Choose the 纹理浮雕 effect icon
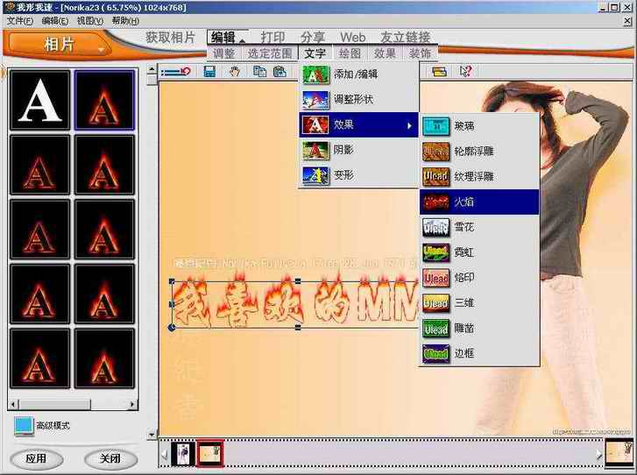Screen dimensions: 637x475 435,177
